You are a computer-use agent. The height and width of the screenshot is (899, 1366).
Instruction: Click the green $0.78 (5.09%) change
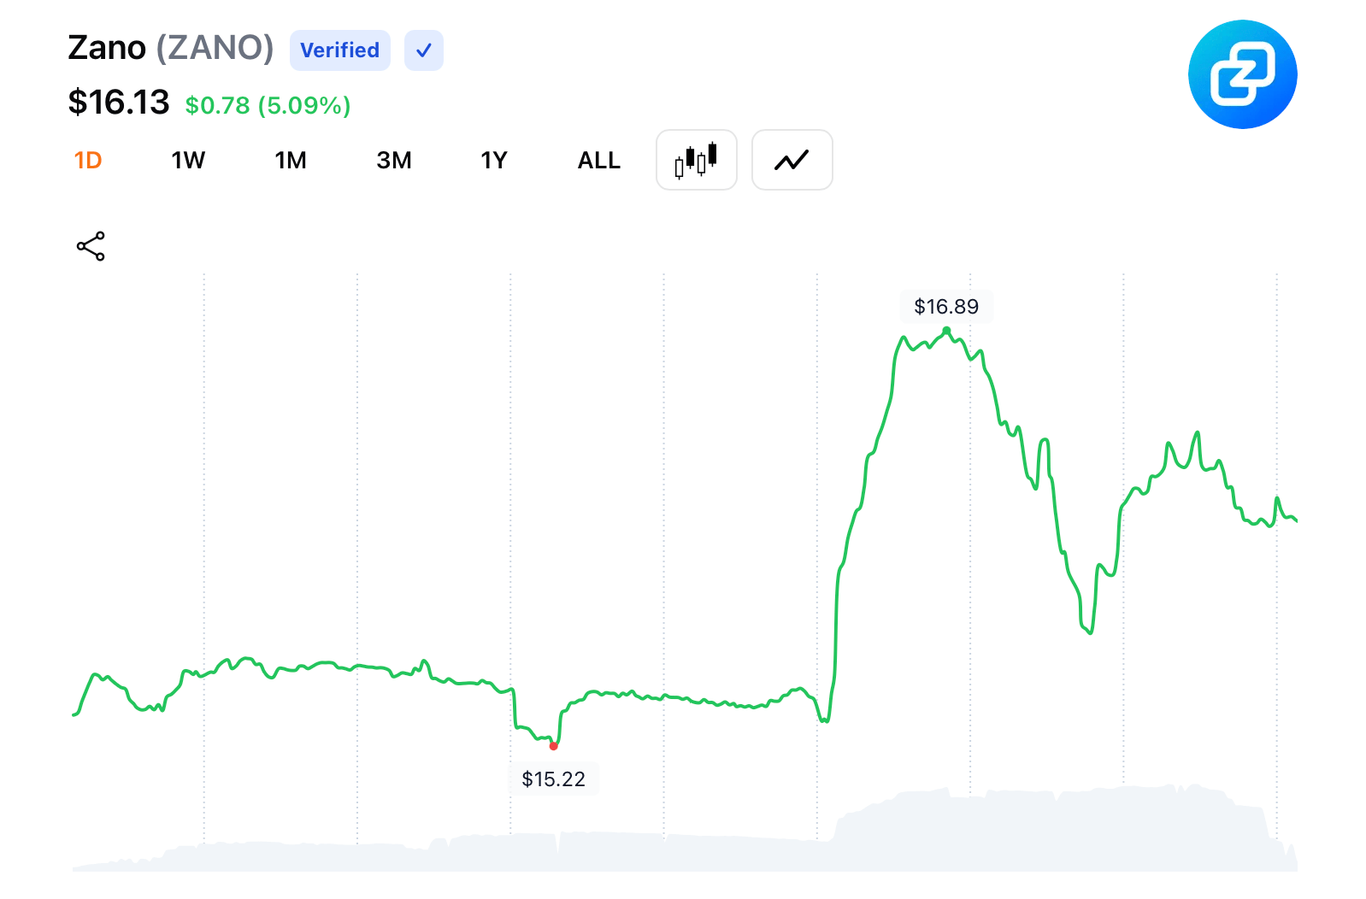point(268,105)
